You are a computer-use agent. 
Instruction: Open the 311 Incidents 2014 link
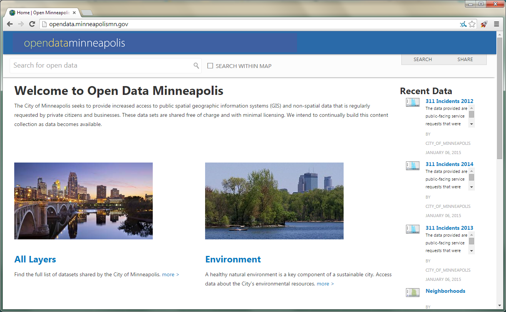pyautogui.click(x=449, y=164)
